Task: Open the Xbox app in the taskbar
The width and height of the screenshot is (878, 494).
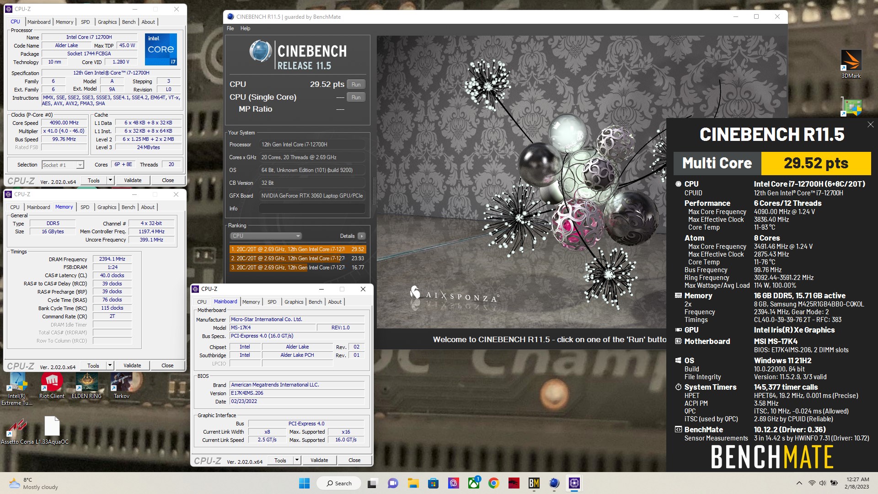Action: click(x=474, y=483)
